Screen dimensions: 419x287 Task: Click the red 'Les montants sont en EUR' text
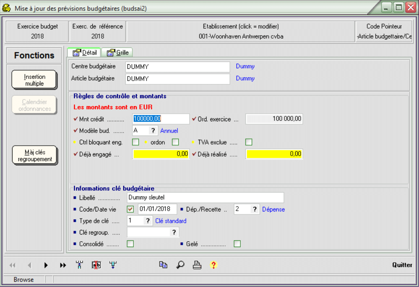coord(113,107)
